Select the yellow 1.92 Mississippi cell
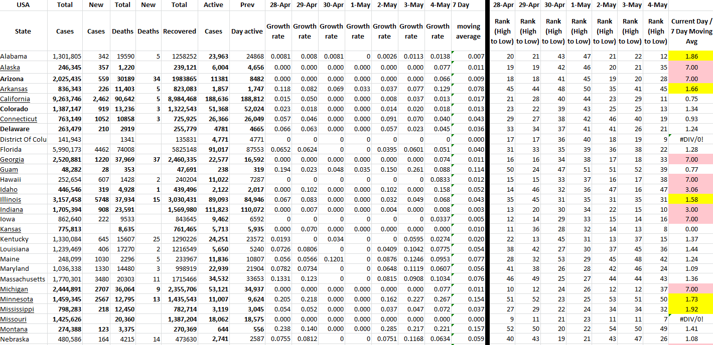Screen dimensions: 713x345 pyautogui.click(x=691, y=309)
